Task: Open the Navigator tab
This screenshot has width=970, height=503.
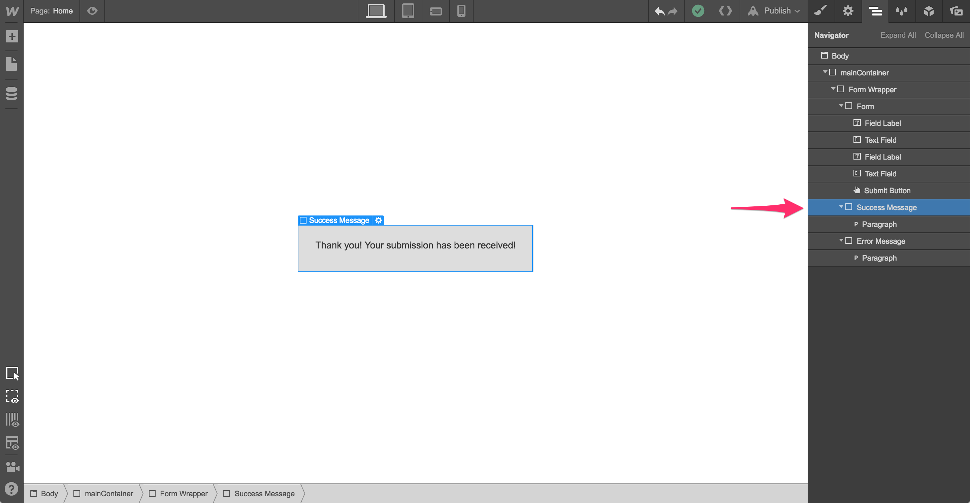Action: pos(875,11)
